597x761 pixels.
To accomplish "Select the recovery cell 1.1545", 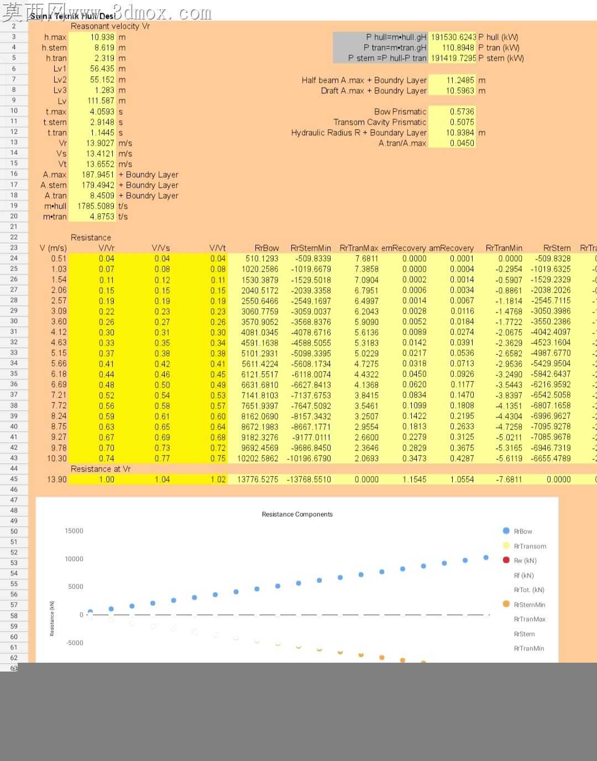I will tap(414, 479).
